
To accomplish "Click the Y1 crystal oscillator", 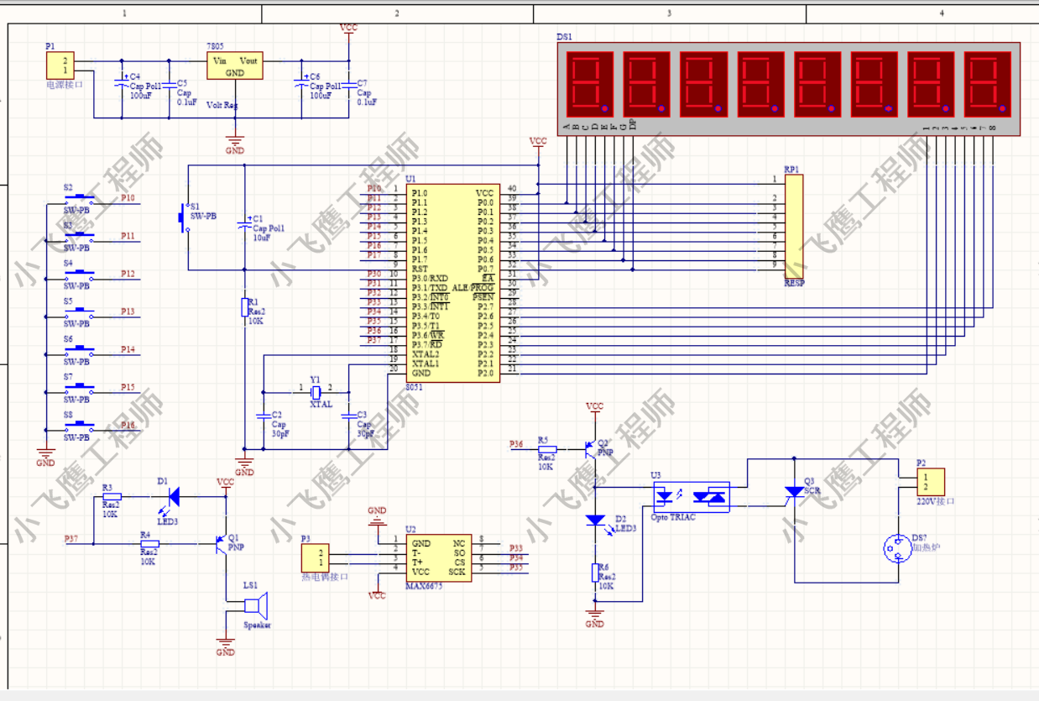I will pos(316,393).
